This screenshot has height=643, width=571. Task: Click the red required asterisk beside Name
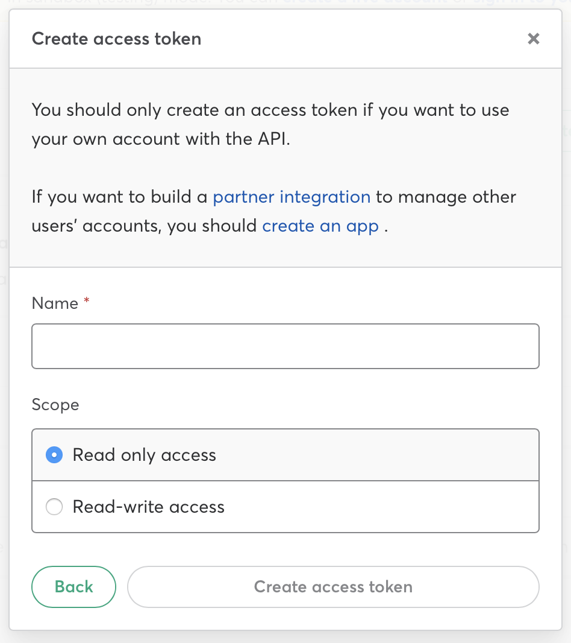pos(87,302)
